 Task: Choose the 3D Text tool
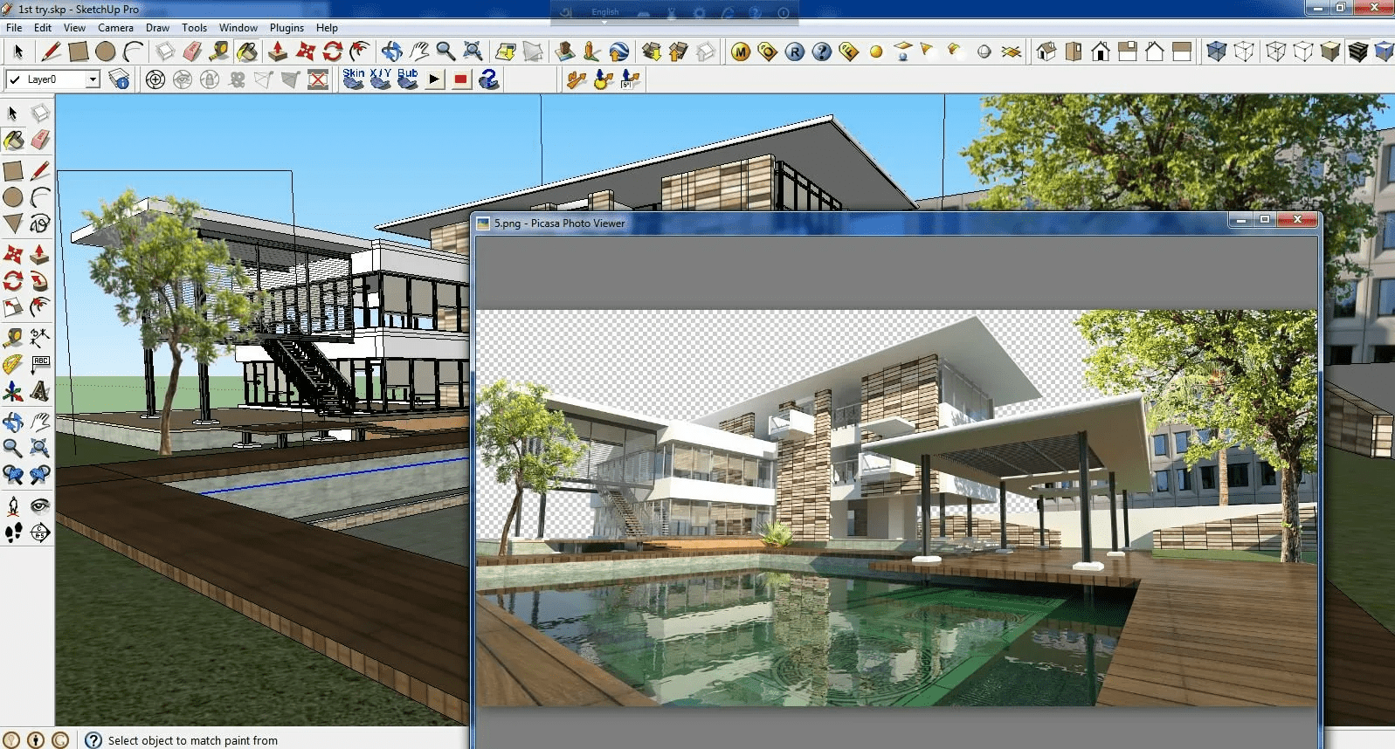(x=40, y=391)
